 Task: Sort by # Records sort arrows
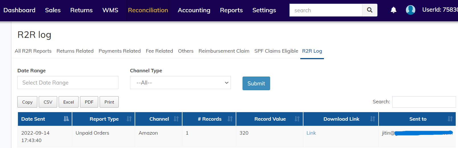click(230, 119)
